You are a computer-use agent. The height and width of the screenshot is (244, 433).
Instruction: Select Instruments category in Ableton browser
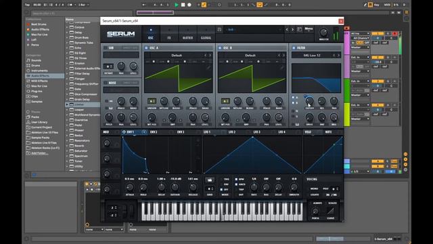(x=39, y=70)
